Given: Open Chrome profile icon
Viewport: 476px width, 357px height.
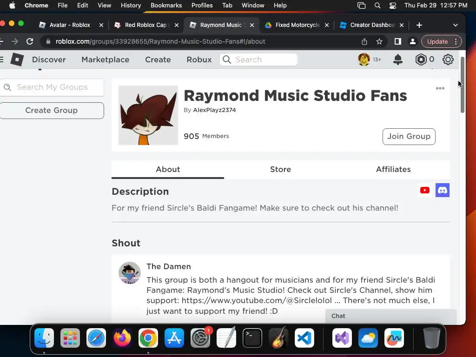Looking at the screenshot, I should tap(413, 41).
